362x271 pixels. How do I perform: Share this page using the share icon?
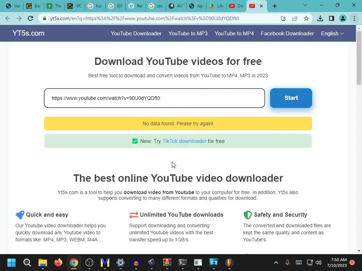[295, 18]
